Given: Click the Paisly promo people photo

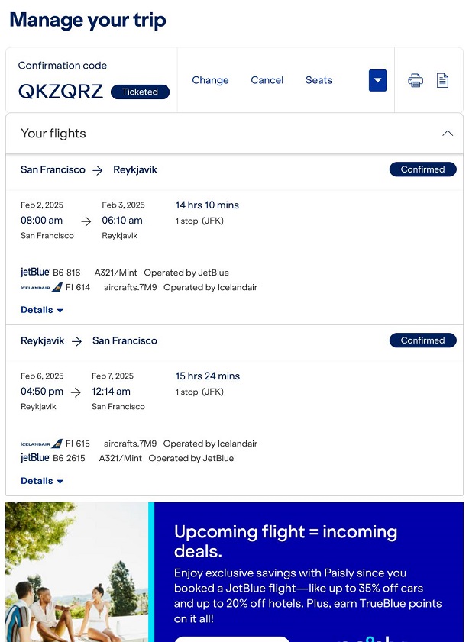Looking at the screenshot, I should coord(77,572).
